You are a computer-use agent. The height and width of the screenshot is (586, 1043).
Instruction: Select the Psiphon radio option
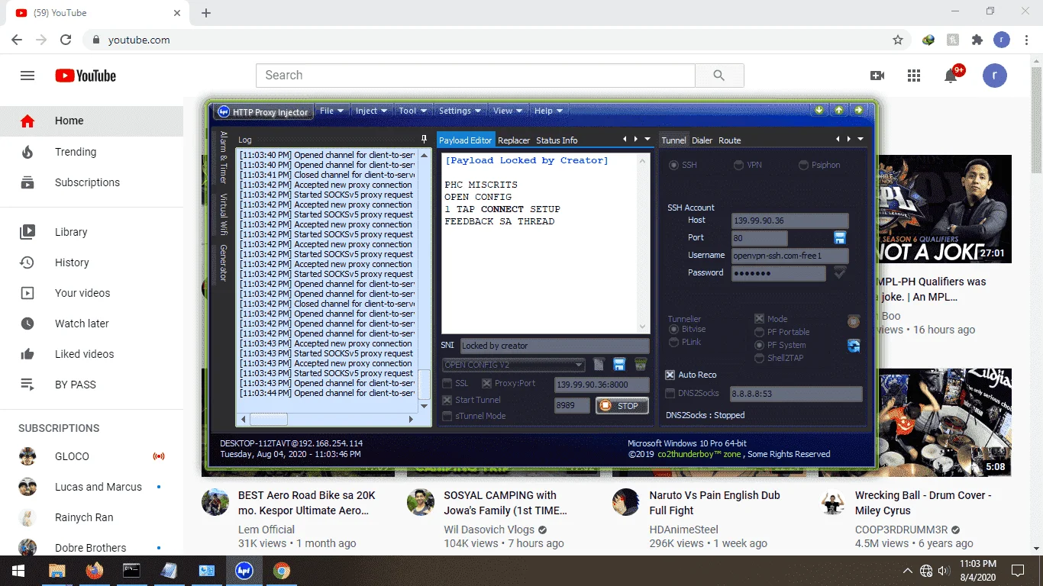804,165
